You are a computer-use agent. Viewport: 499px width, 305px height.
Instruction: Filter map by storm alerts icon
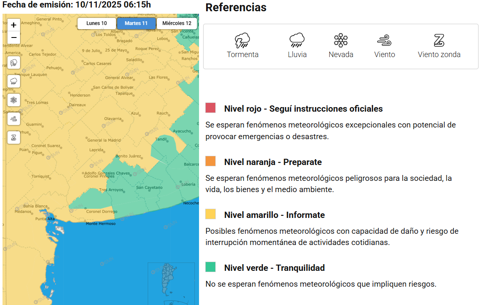click(14, 63)
